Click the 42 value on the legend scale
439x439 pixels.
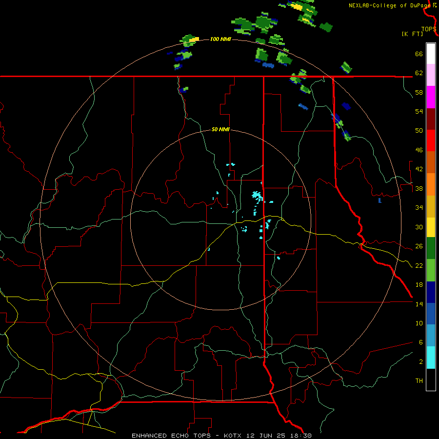[x=419, y=169]
